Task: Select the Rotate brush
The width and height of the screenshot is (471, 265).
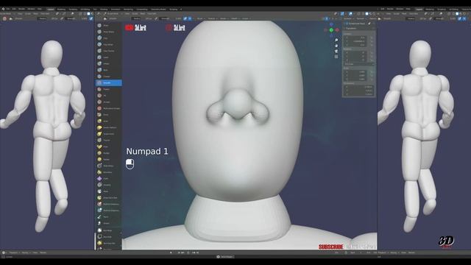Action: 108,159
